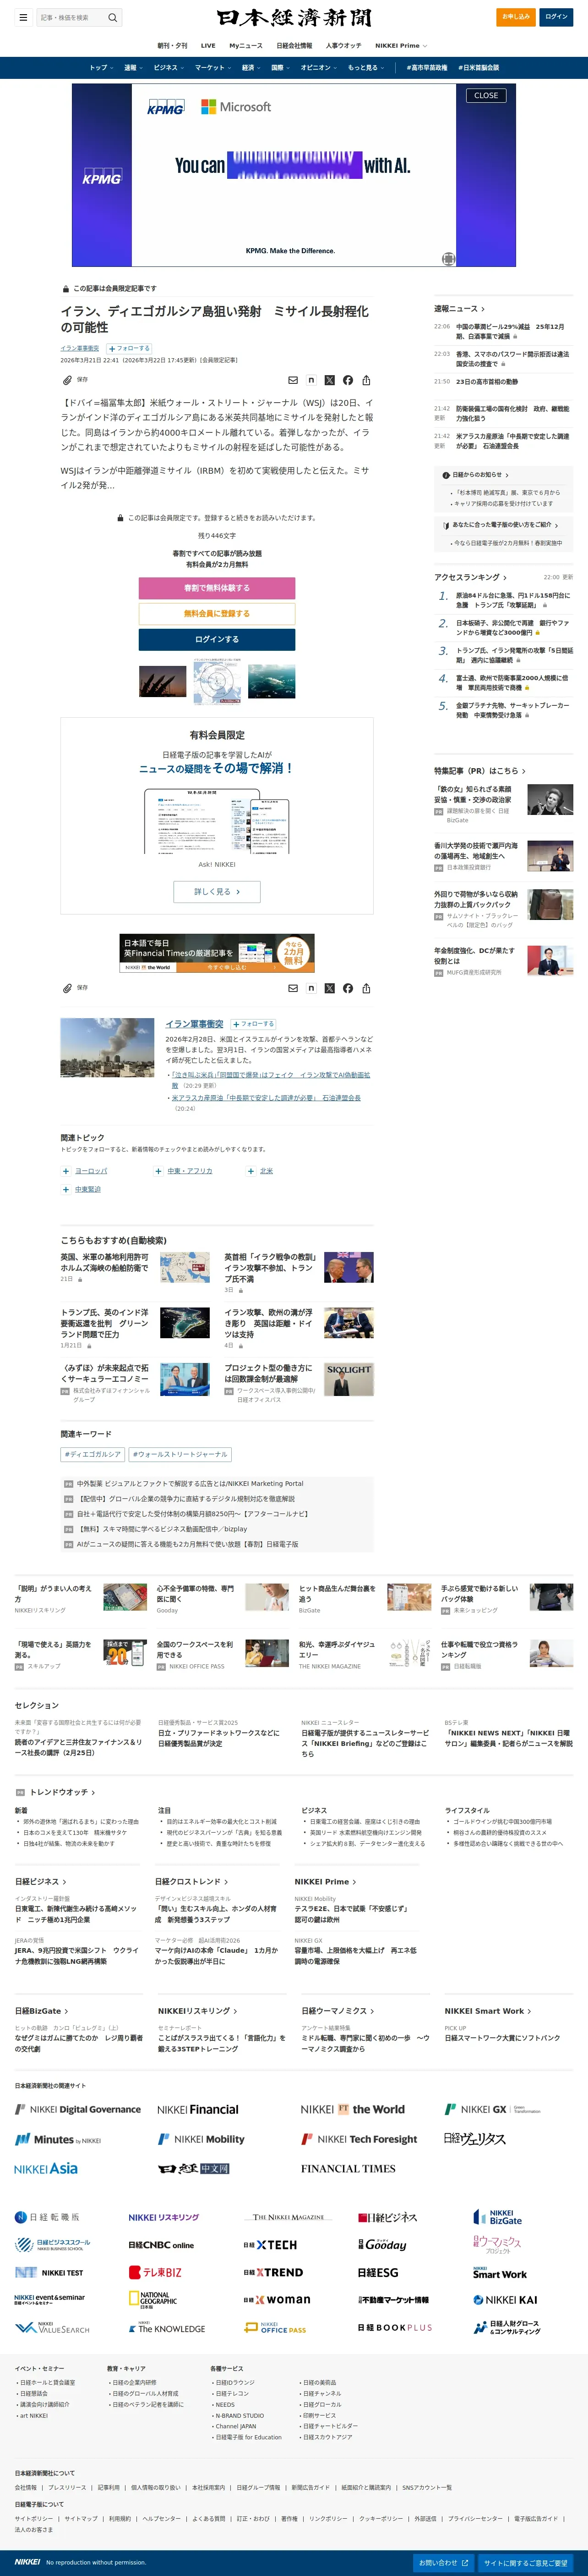Screen dimensions: 588x2576
Task: Open the NIKKEI Mobility logo
Action: click(201, 2140)
